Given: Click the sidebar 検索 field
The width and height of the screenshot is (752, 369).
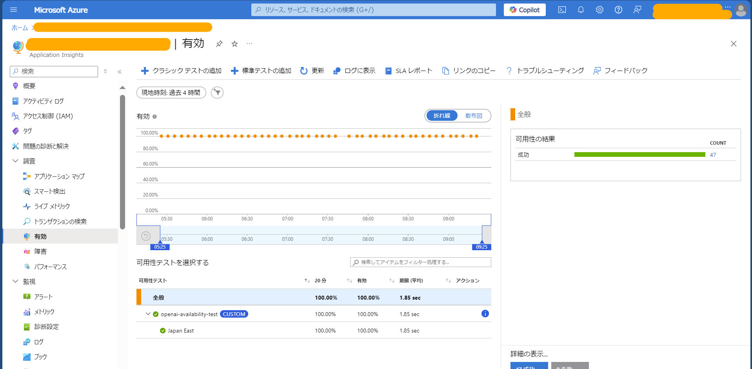Looking at the screenshot, I should pos(54,71).
